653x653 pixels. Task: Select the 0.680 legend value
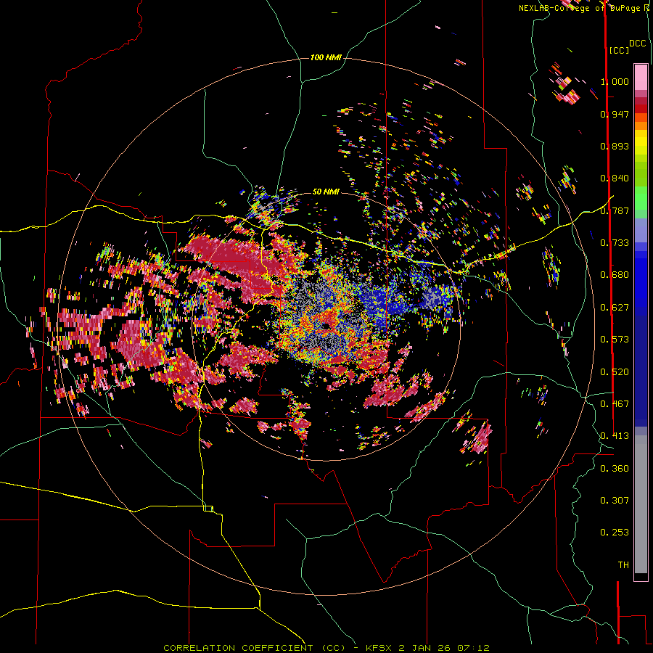pyautogui.click(x=615, y=275)
